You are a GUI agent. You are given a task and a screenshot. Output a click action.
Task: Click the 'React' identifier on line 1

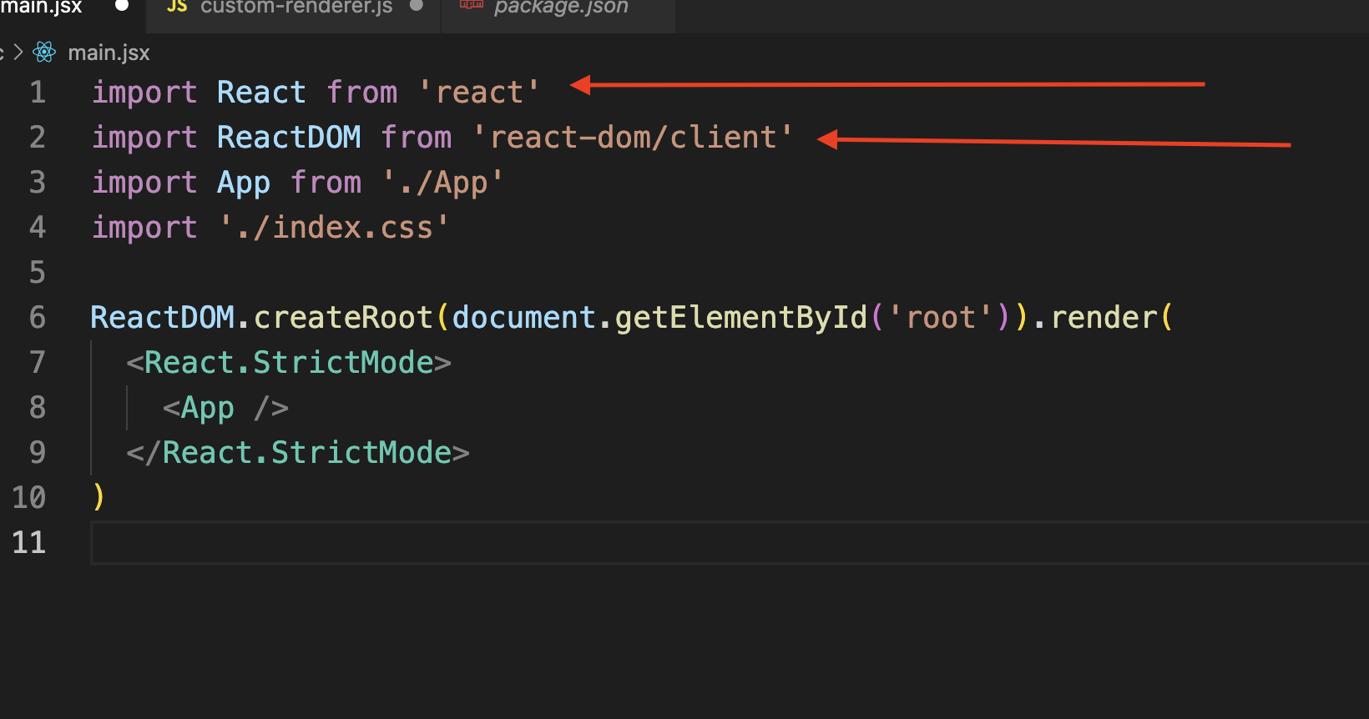(261, 92)
